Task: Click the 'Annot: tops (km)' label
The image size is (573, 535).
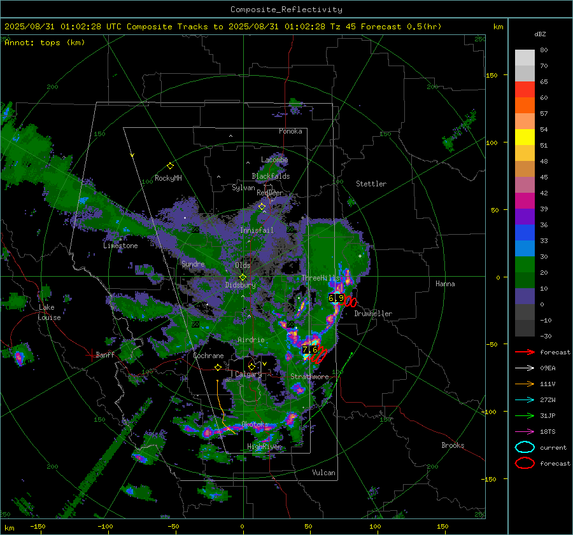Action: 45,43
